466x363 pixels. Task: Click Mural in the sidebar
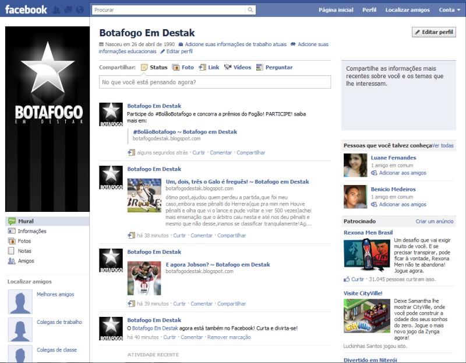47,221
